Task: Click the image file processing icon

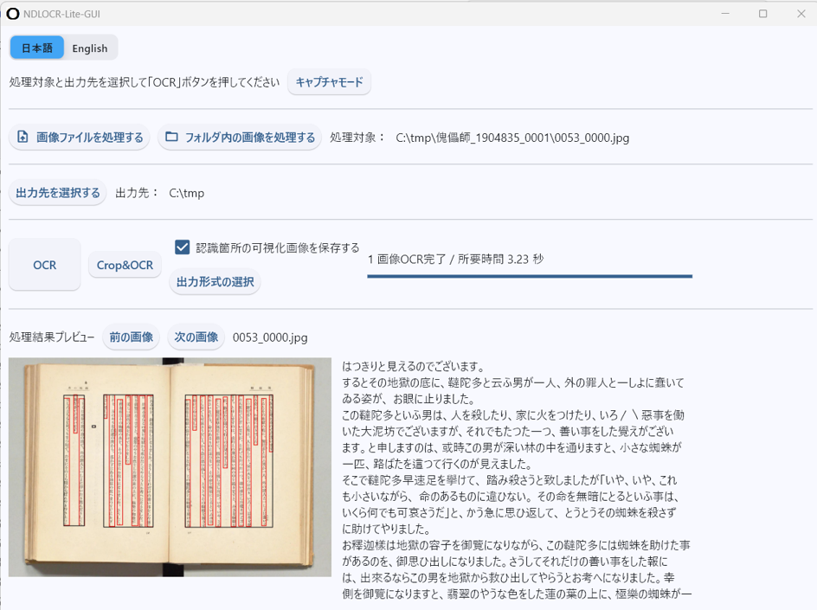Action: tap(24, 137)
